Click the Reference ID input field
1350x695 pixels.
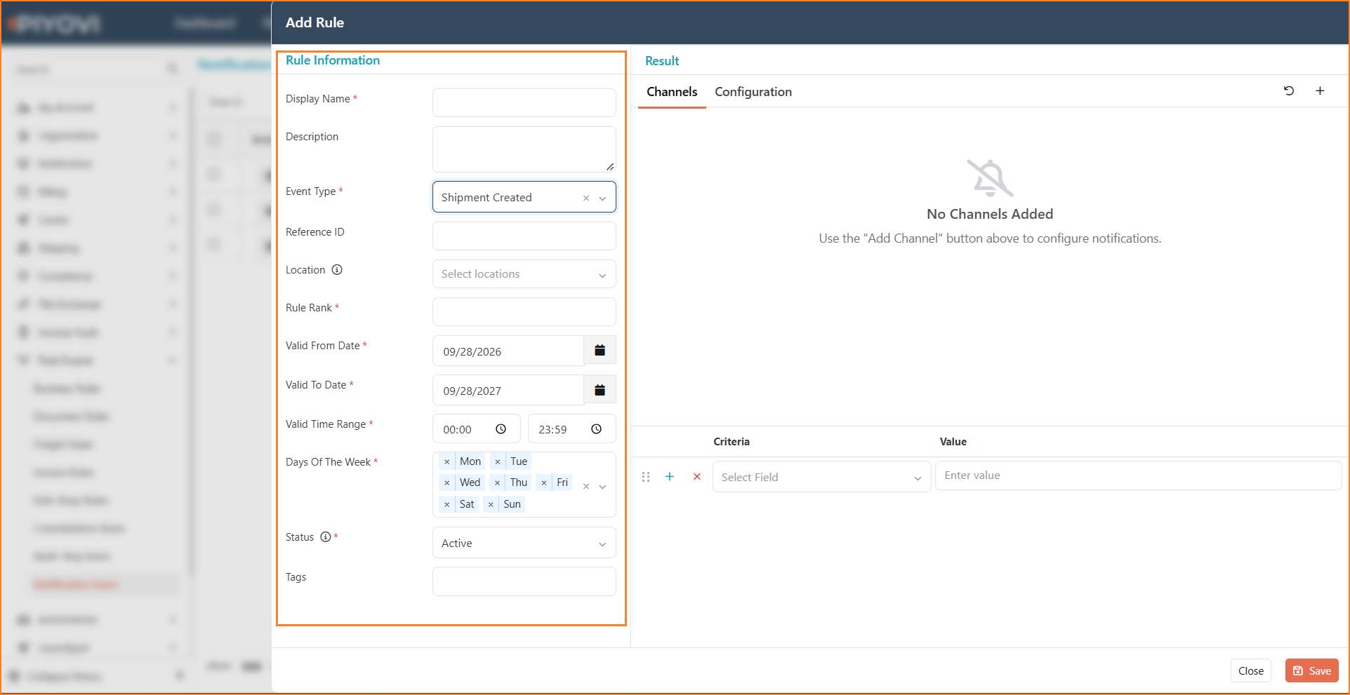[x=524, y=236]
